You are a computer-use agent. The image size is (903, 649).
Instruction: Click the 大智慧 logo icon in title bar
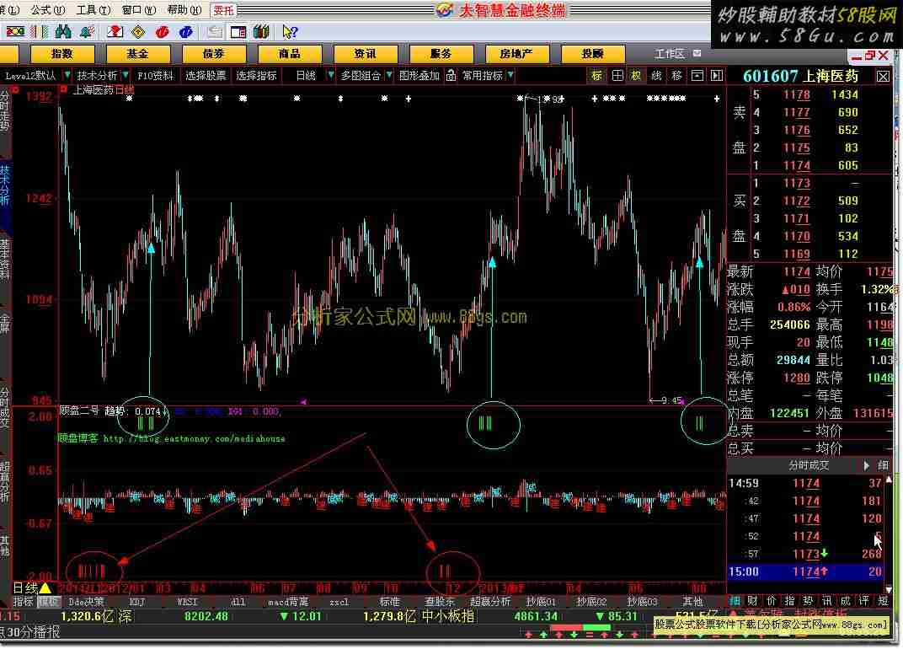coord(444,9)
